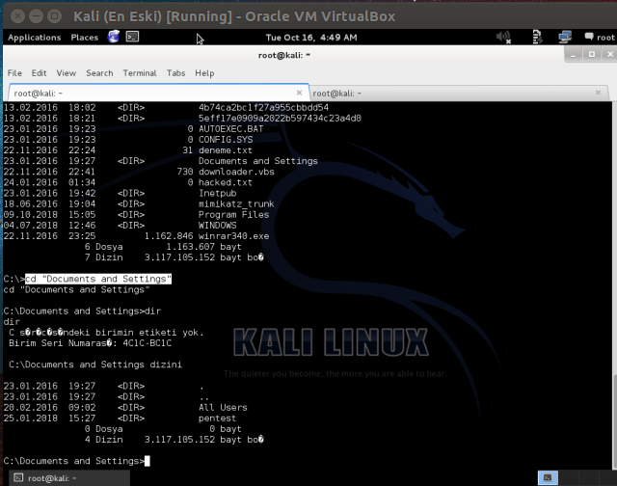Screen dimensions: 617x486
Task: Maximize the terminal window
Action: [x=592, y=55]
